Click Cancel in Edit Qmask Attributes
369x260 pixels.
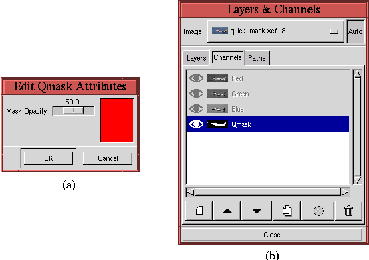pos(108,158)
